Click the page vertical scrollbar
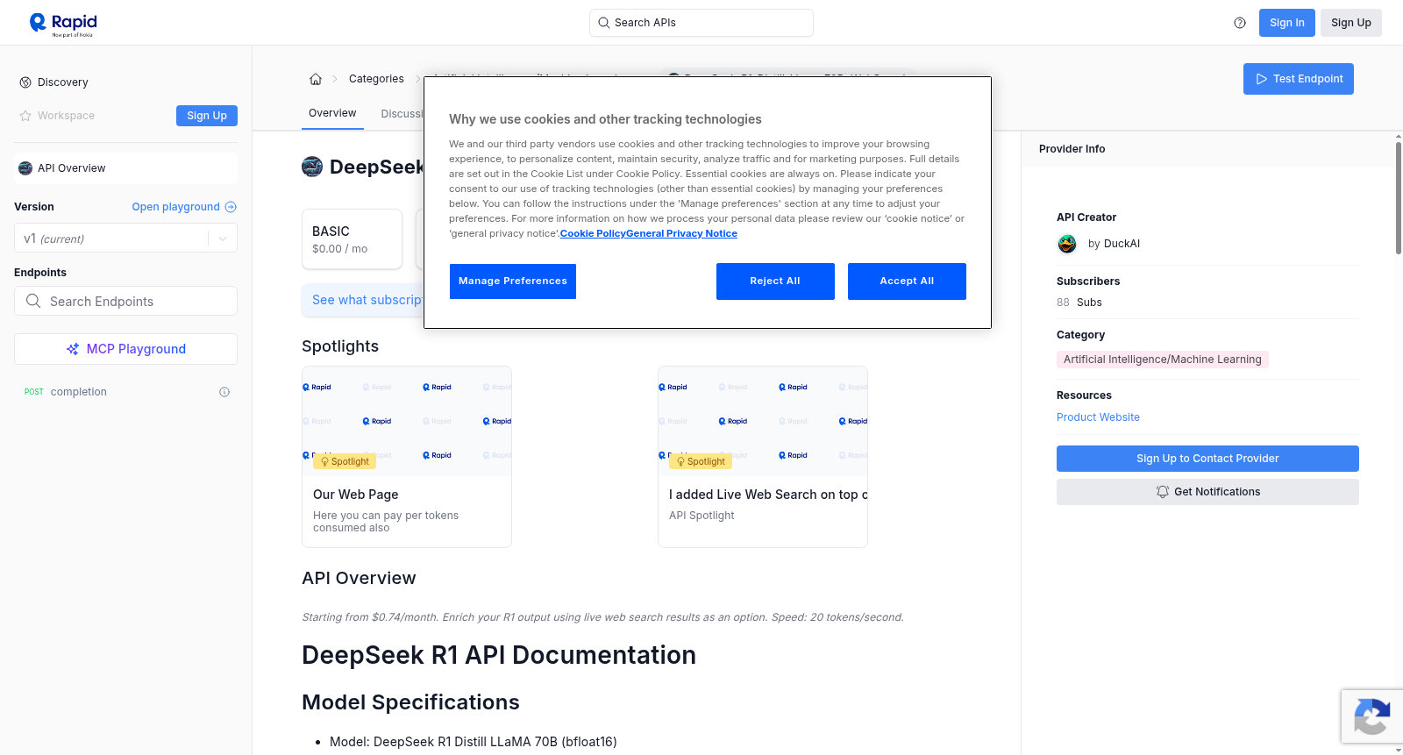The width and height of the screenshot is (1403, 755). coord(1398,198)
